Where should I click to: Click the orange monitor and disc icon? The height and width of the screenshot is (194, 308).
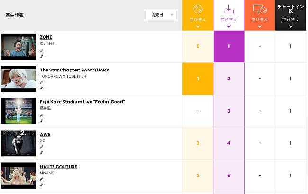click(x=260, y=9)
